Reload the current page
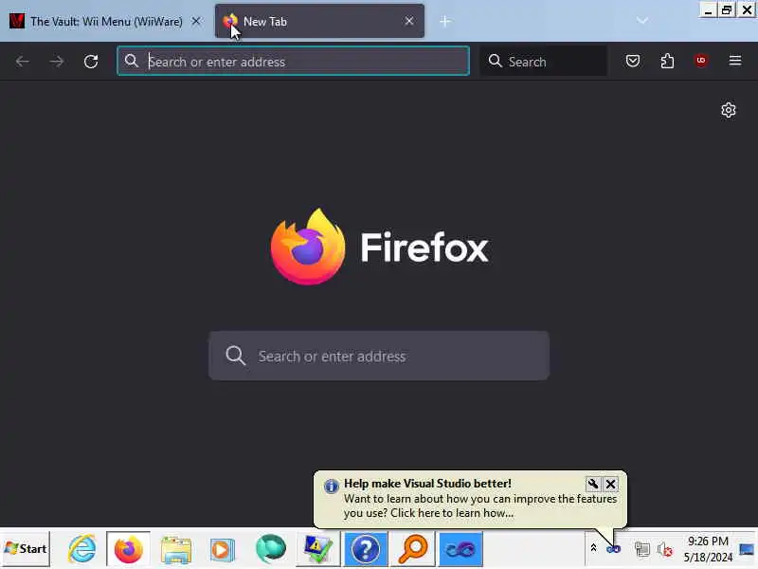 [91, 62]
